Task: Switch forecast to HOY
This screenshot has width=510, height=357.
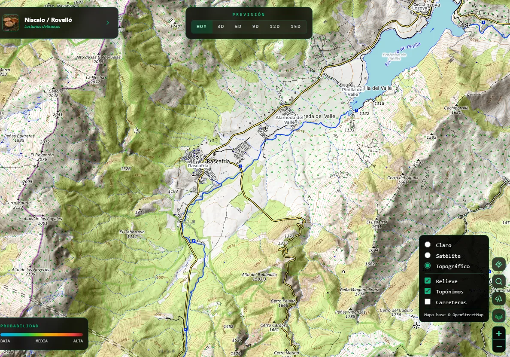Action: click(202, 27)
